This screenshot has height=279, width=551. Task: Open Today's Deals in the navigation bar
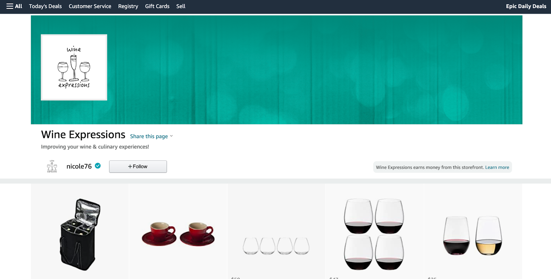click(45, 6)
